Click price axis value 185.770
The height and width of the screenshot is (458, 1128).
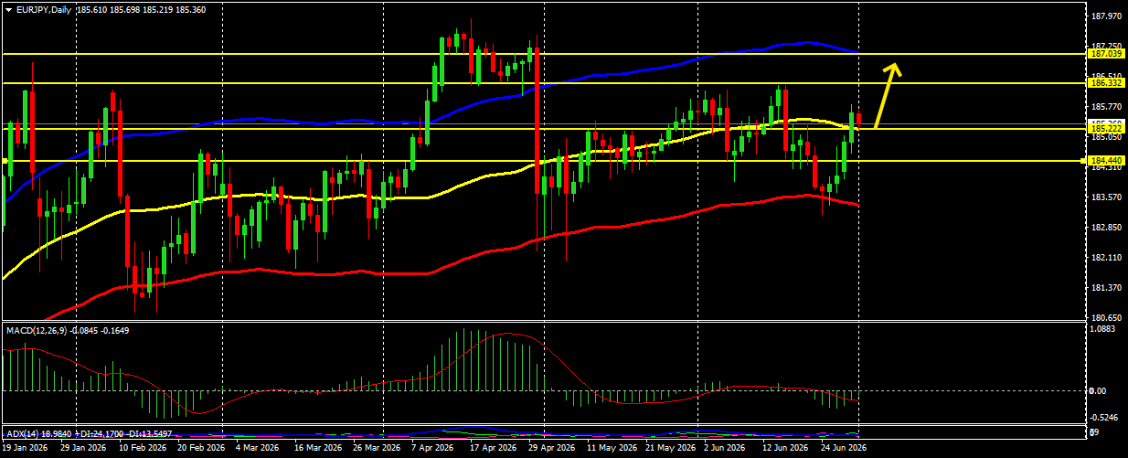1107,107
